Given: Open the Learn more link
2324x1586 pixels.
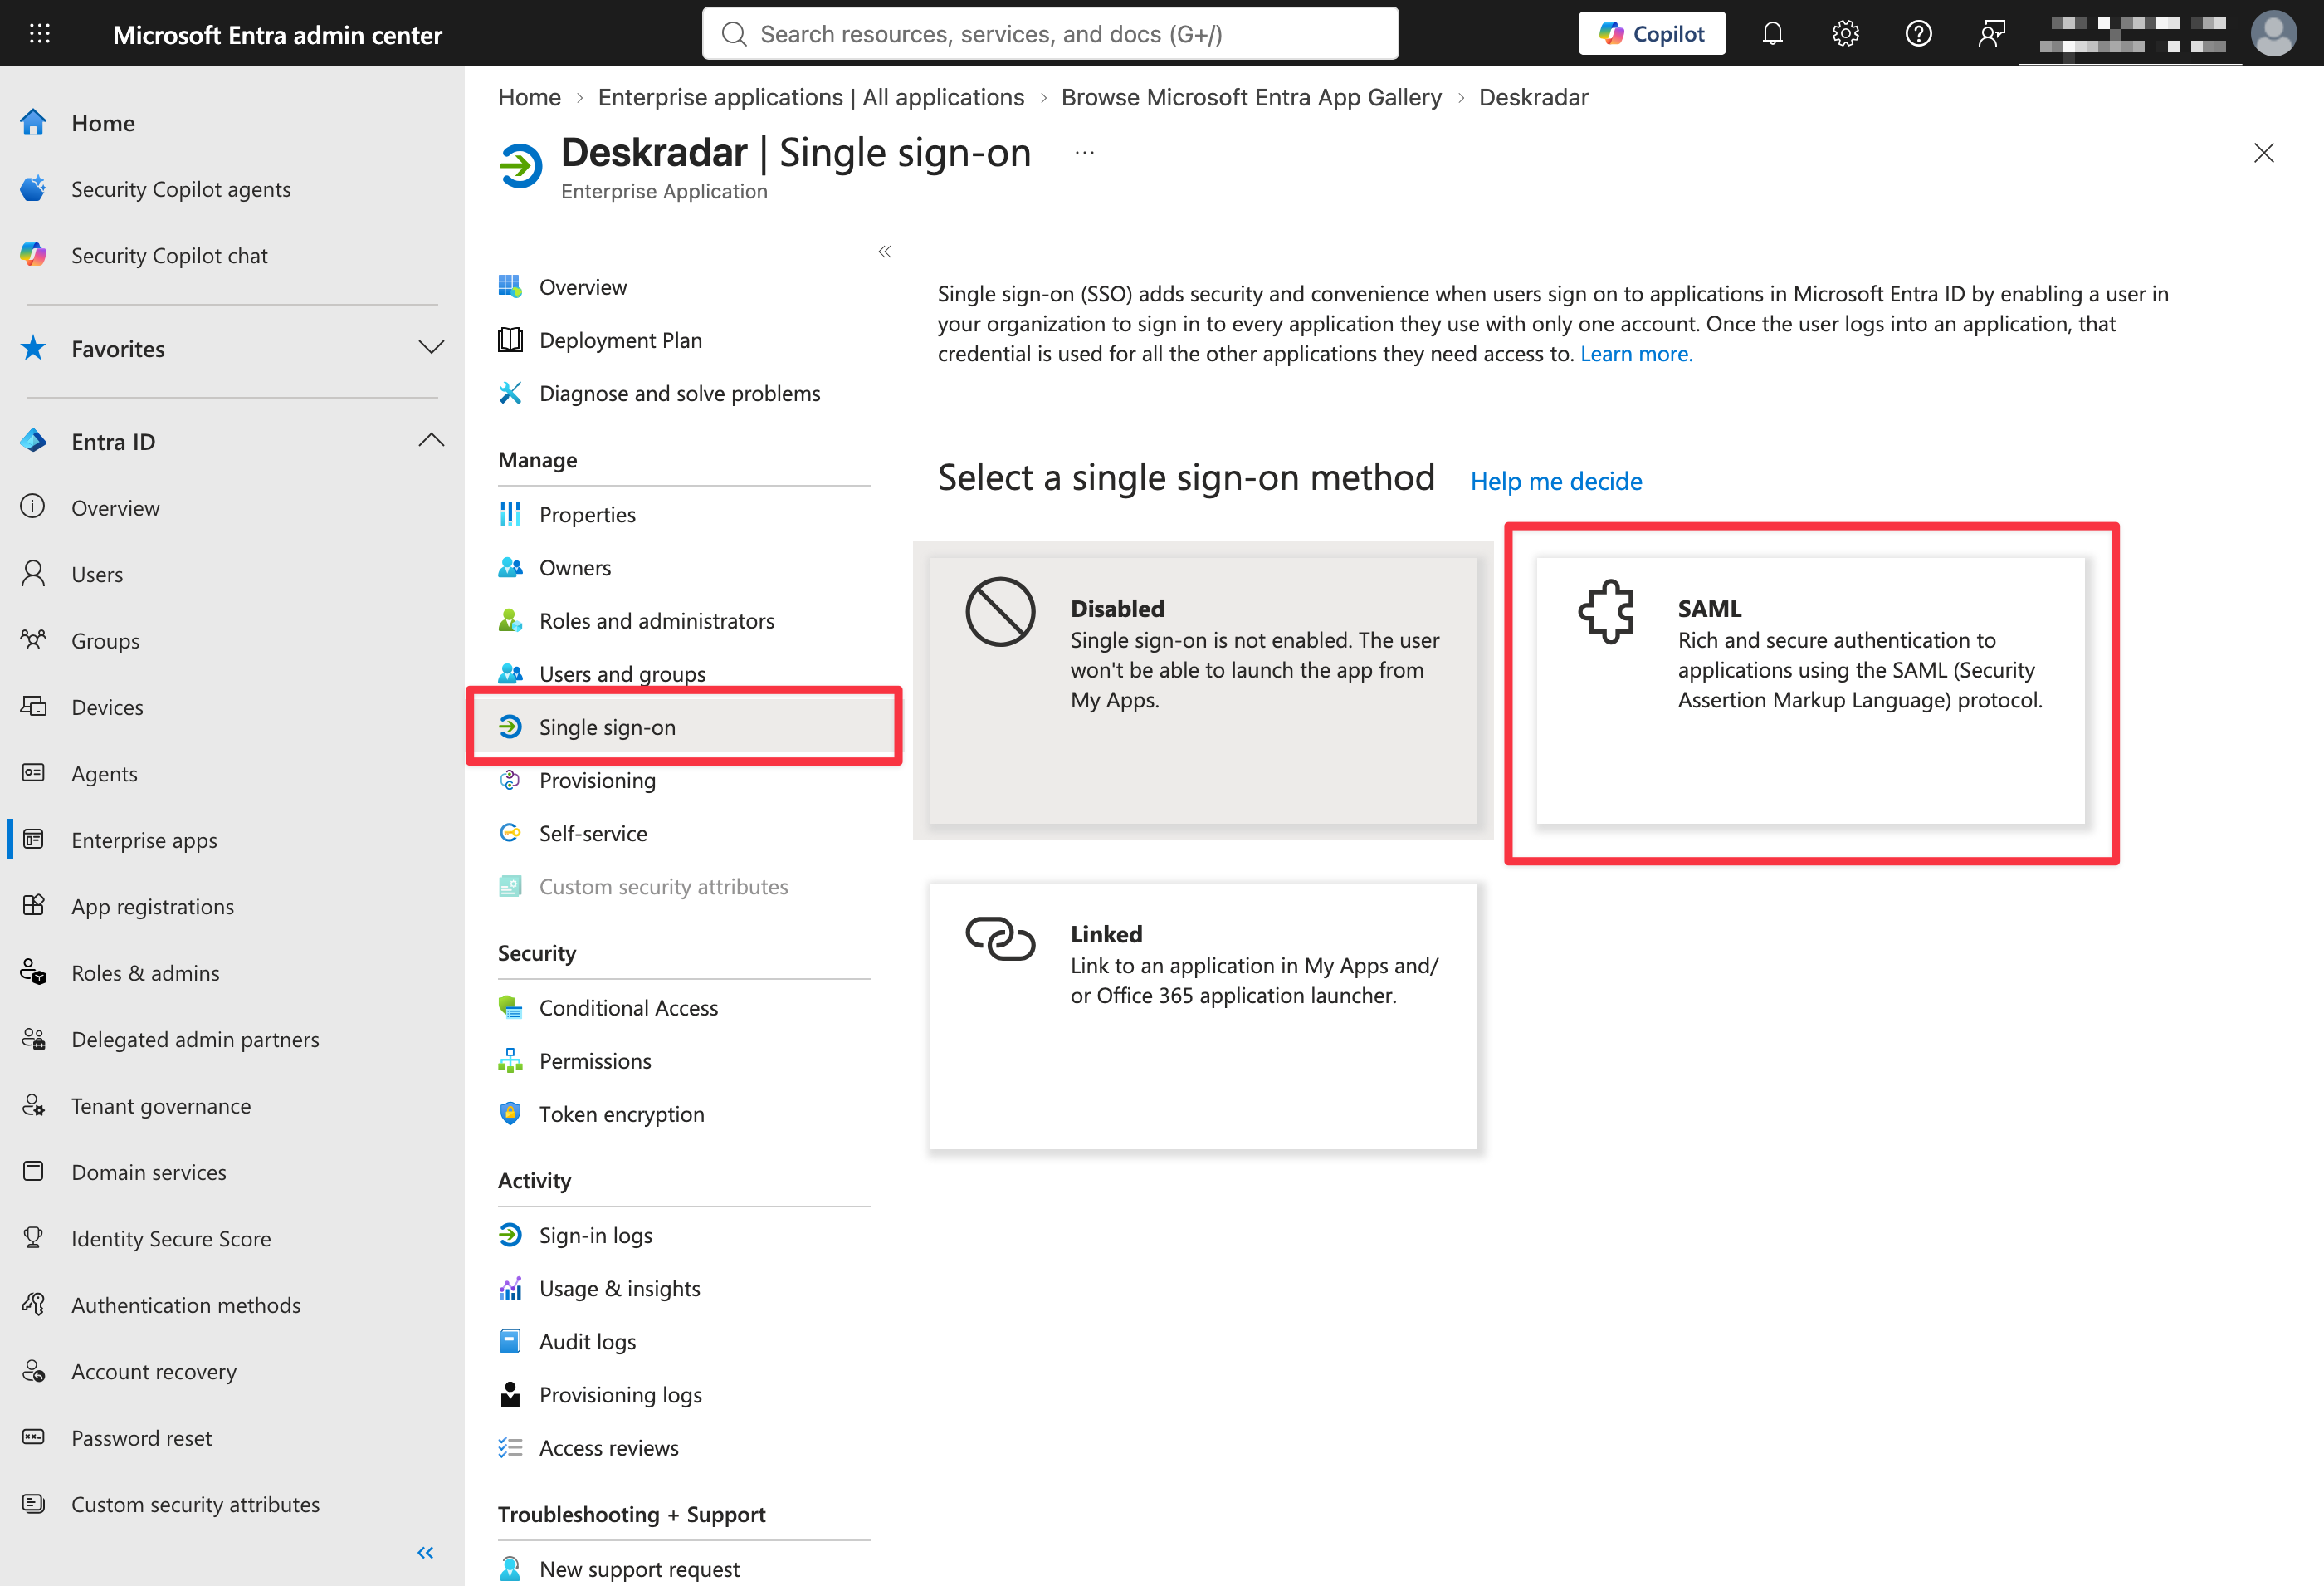Looking at the screenshot, I should click(1636, 353).
